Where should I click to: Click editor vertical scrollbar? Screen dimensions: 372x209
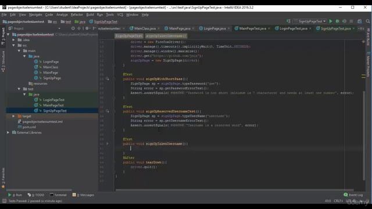[x=364, y=135]
